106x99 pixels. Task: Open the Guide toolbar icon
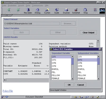pos(57,10)
